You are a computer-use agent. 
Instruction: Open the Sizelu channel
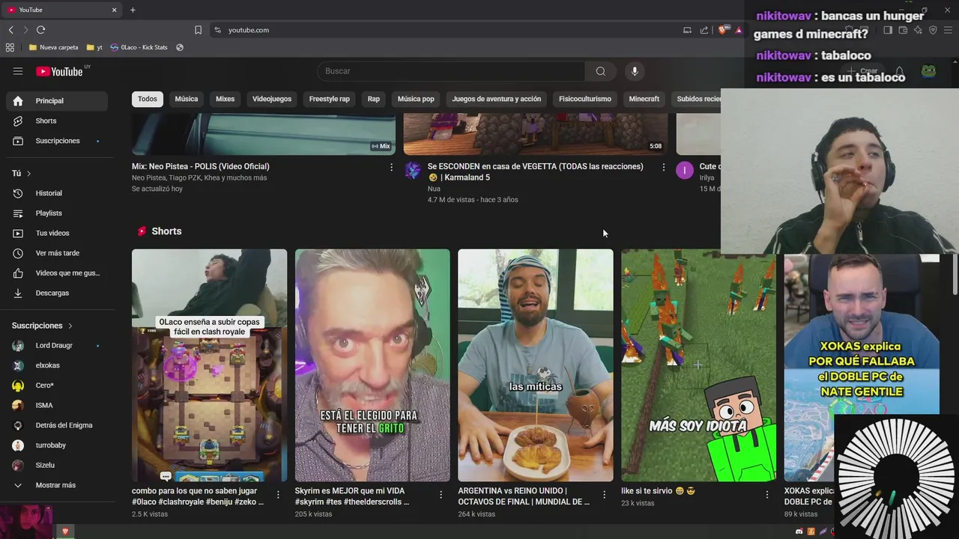pos(57,465)
